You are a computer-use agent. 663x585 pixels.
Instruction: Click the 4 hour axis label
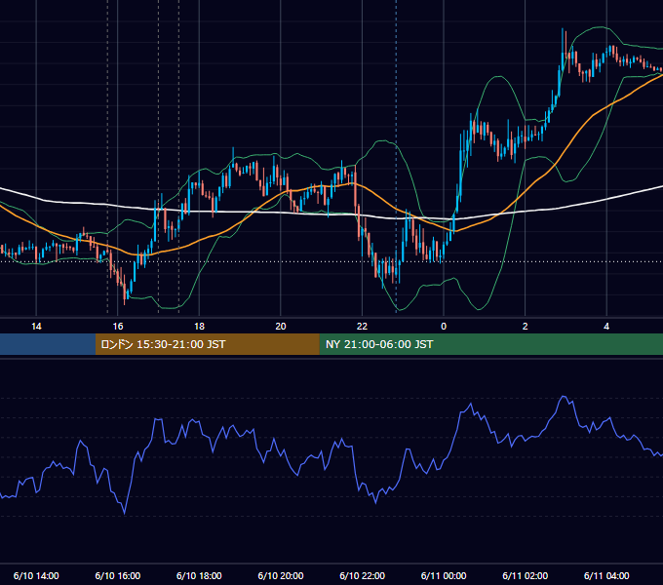click(606, 327)
